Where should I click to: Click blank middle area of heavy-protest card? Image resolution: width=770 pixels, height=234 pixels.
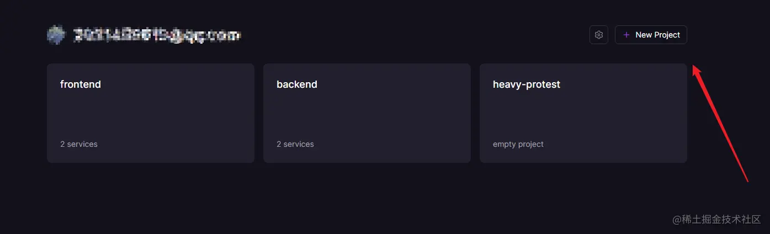click(x=583, y=115)
